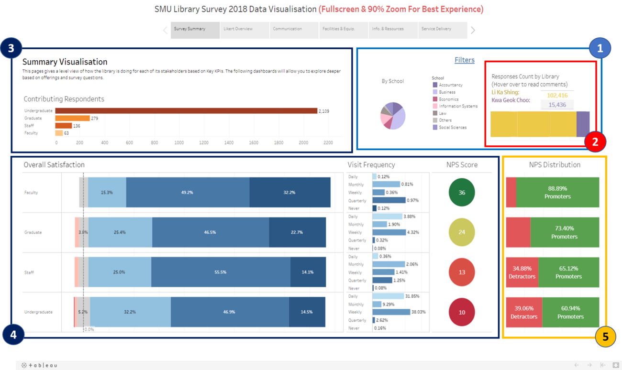Viewport: 622px width, 370px height.
Task: Show more tabs with right chevron
Action: (473, 30)
